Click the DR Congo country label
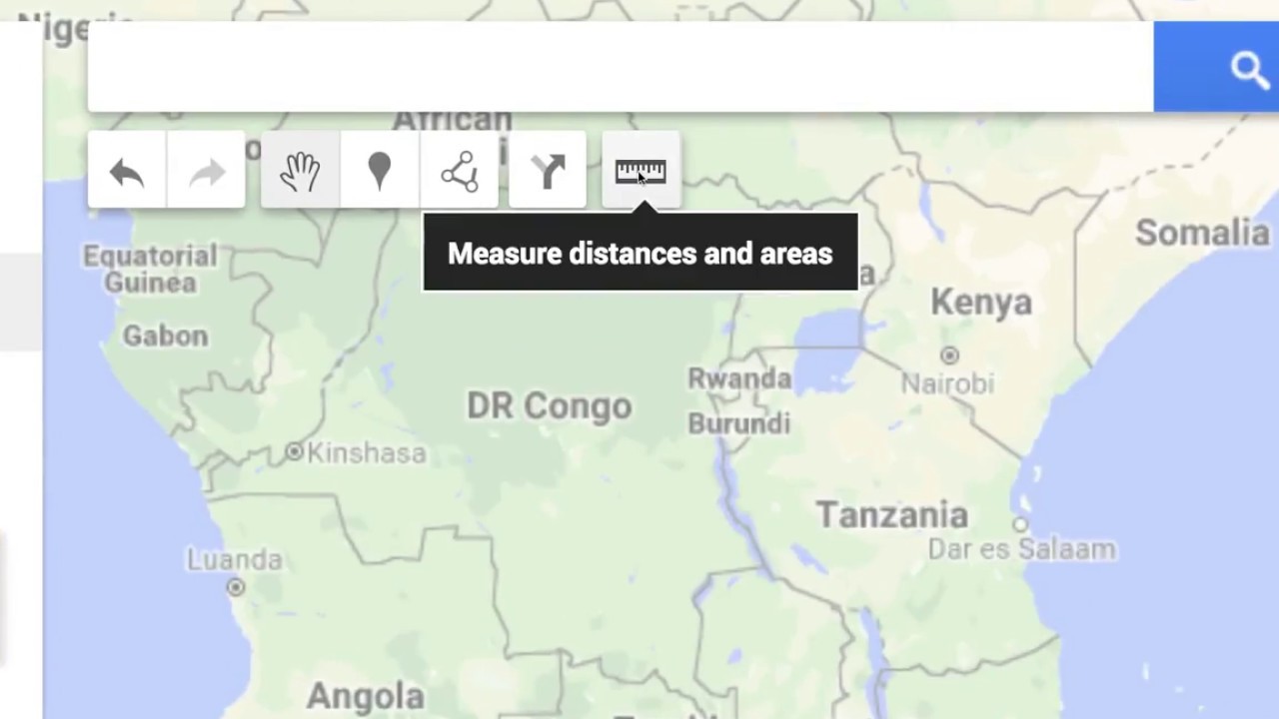 [x=550, y=406]
